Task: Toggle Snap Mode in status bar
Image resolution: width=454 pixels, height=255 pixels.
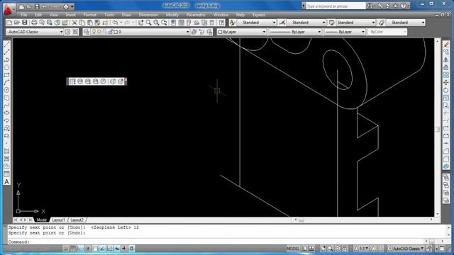Action: [x=66, y=249]
